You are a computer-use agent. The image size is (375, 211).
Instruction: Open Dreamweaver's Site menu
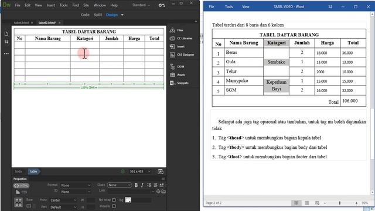coord(86,5)
